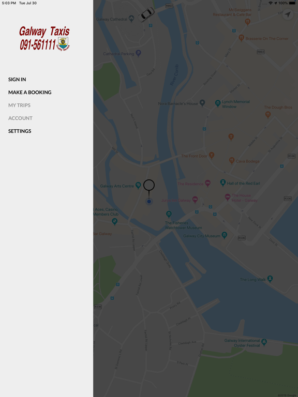
Task: Tap the clock reading 5:03 PM
Action: click(9, 3)
